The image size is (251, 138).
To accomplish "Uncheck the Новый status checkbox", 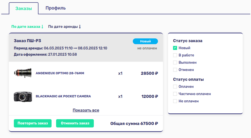I will coord(175,48).
